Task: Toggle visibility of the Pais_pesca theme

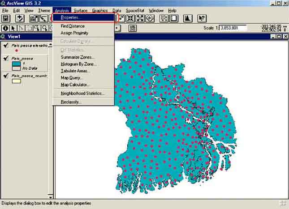Action: coord(6,58)
